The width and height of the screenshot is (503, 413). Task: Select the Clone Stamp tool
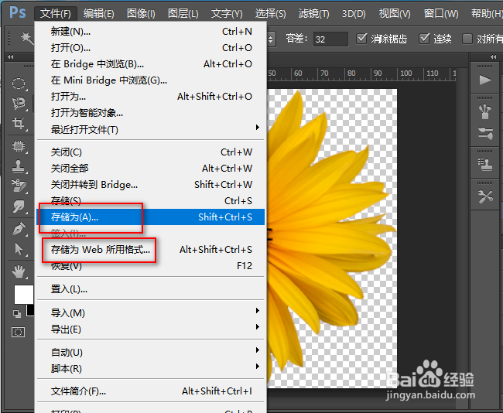click(19, 166)
